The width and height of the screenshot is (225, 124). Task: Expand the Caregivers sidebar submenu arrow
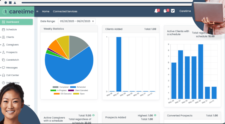tap(1, 45)
